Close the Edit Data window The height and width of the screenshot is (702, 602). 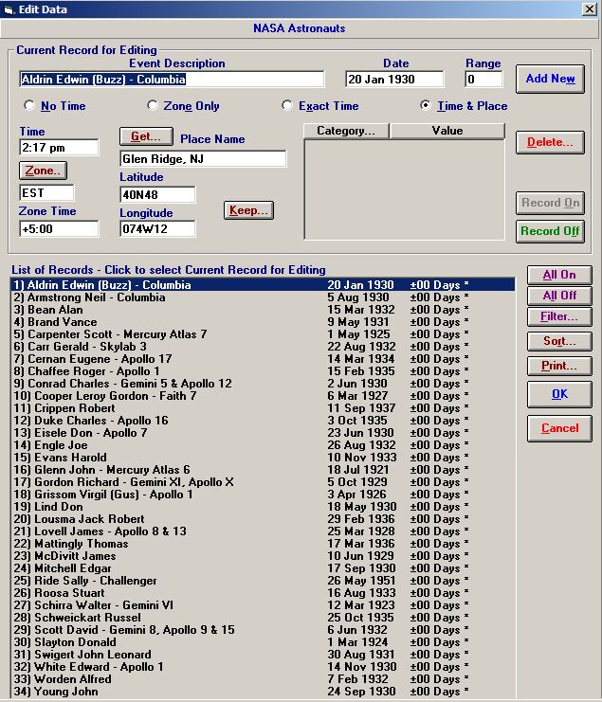coord(589,9)
